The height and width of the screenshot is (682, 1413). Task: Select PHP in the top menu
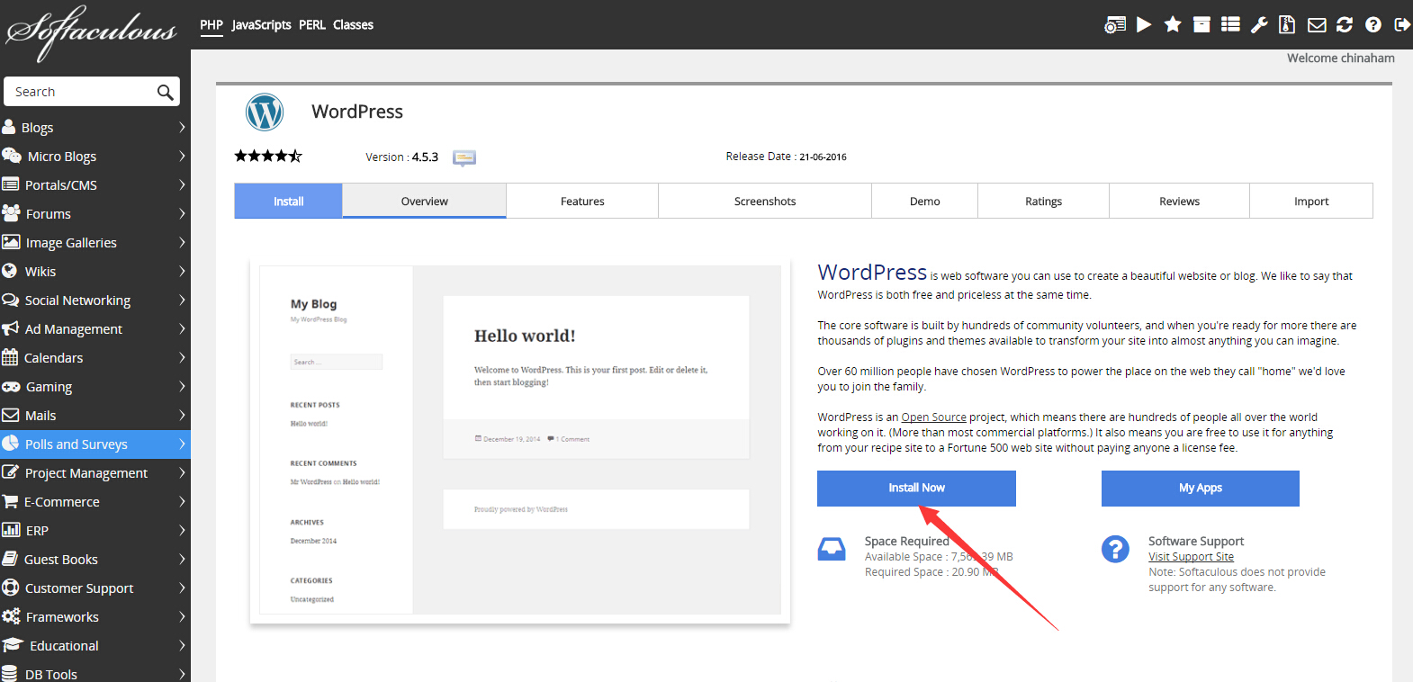(x=211, y=24)
